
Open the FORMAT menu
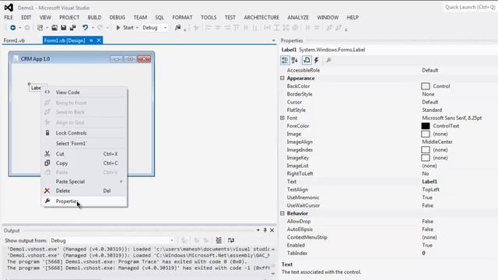click(x=182, y=17)
